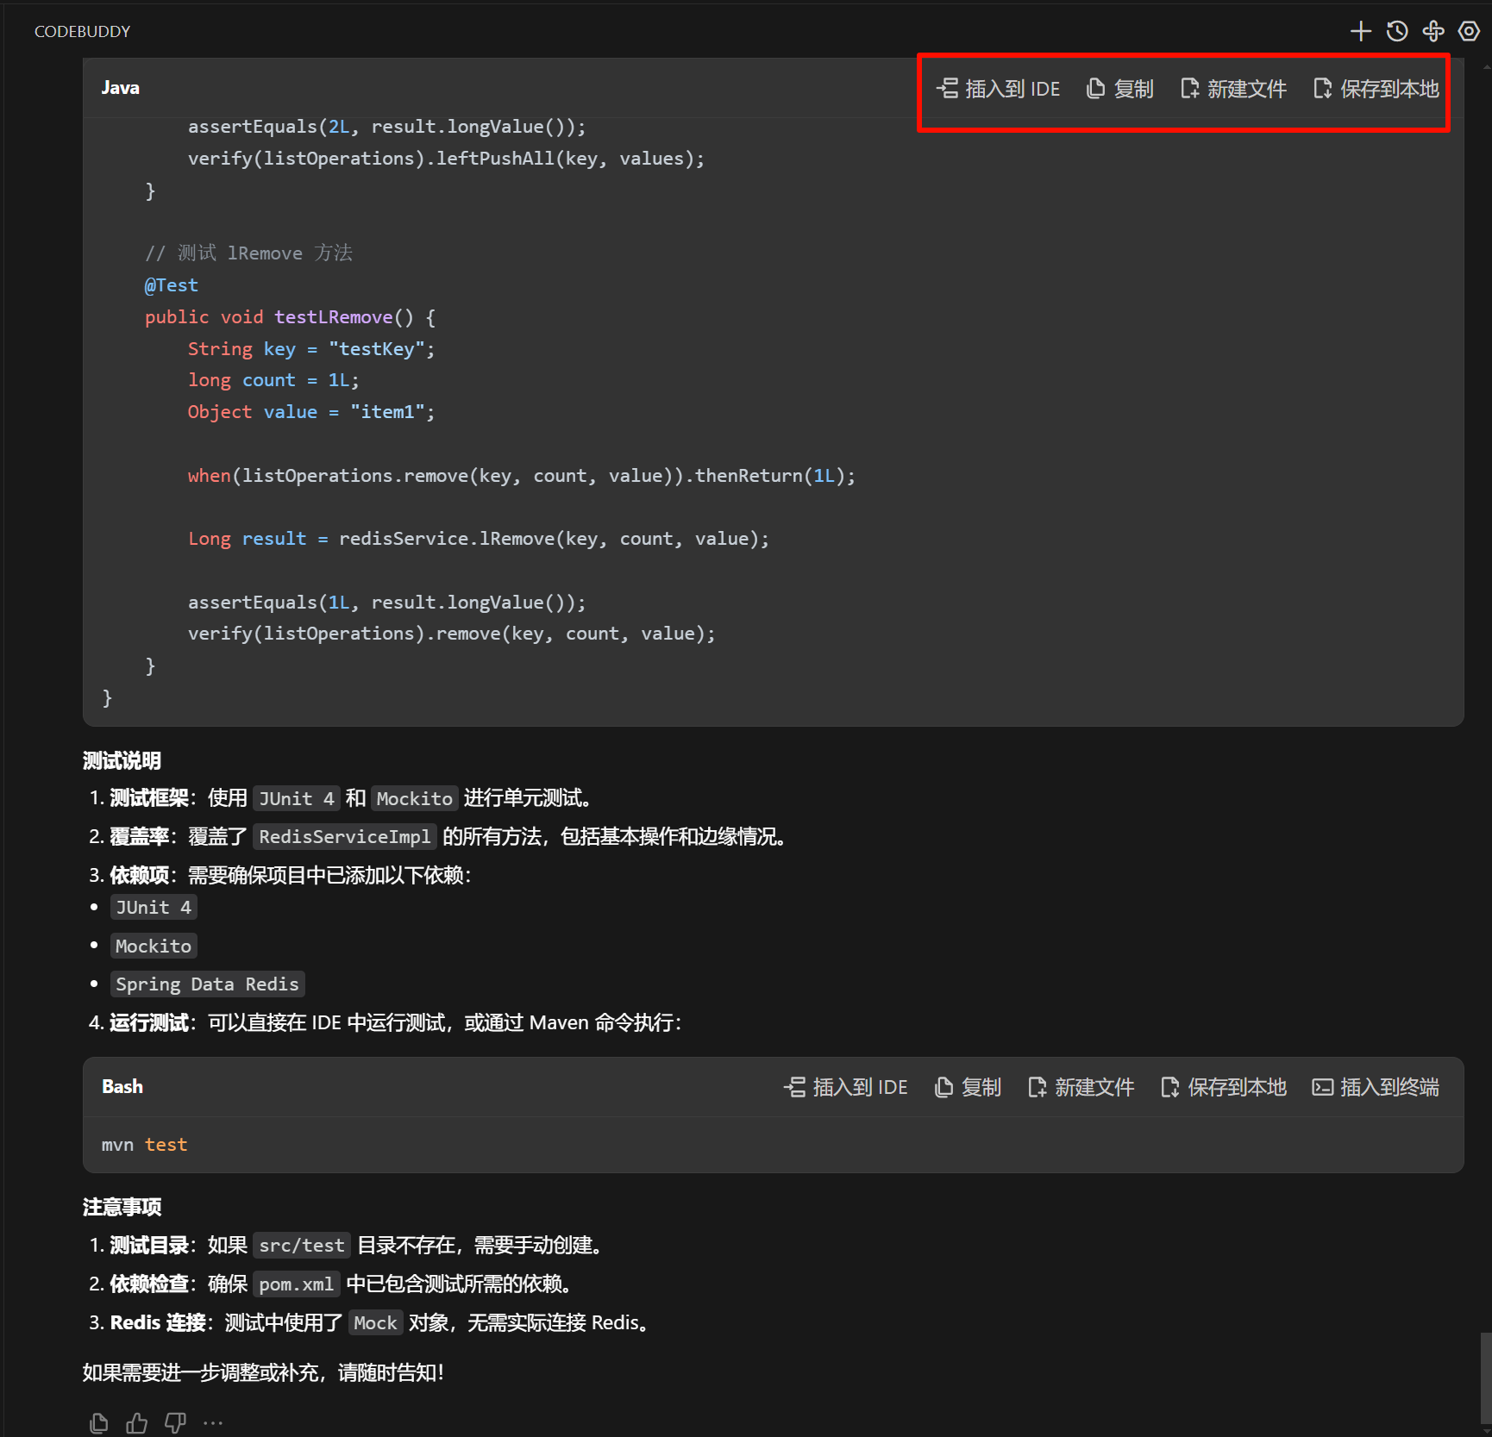Copy the whole response using bottom copy icon
The width and height of the screenshot is (1492, 1437).
(99, 1422)
